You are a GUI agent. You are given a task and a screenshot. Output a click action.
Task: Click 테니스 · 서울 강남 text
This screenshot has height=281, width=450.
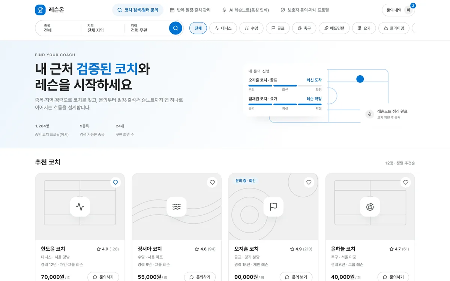(55, 257)
